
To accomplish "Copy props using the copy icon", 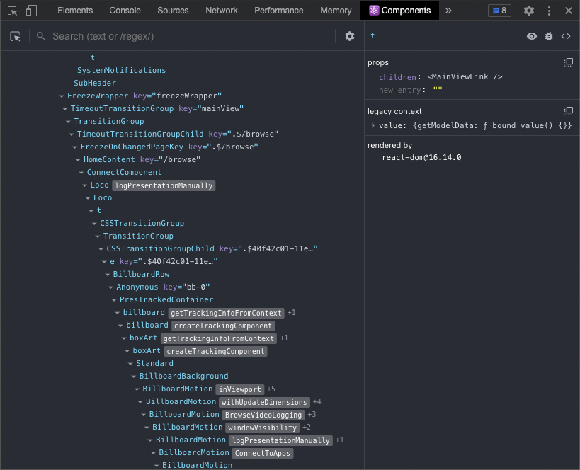I will [x=569, y=62].
